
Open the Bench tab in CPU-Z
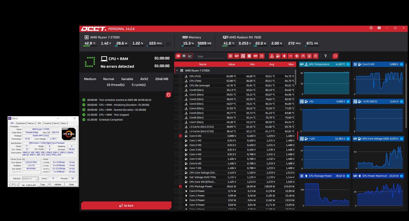pyautogui.click(x=56, y=123)
